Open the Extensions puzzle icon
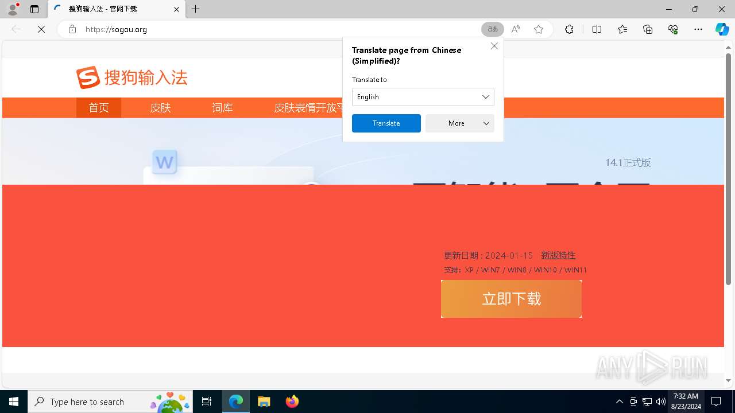735x413 pixels. pyautogui.click(x=569, y=29)
